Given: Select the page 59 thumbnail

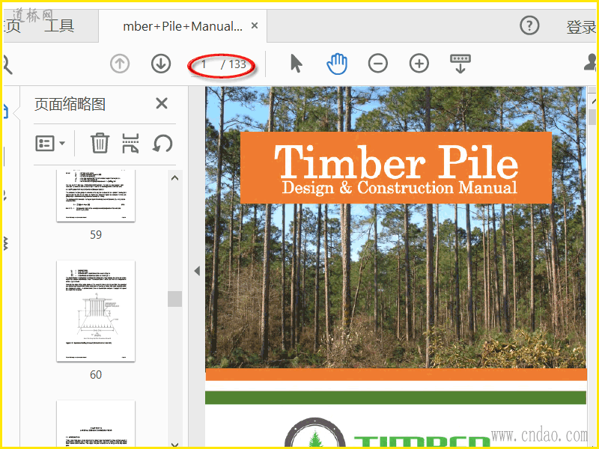Looking at the screenshot, I should point(96,195).
